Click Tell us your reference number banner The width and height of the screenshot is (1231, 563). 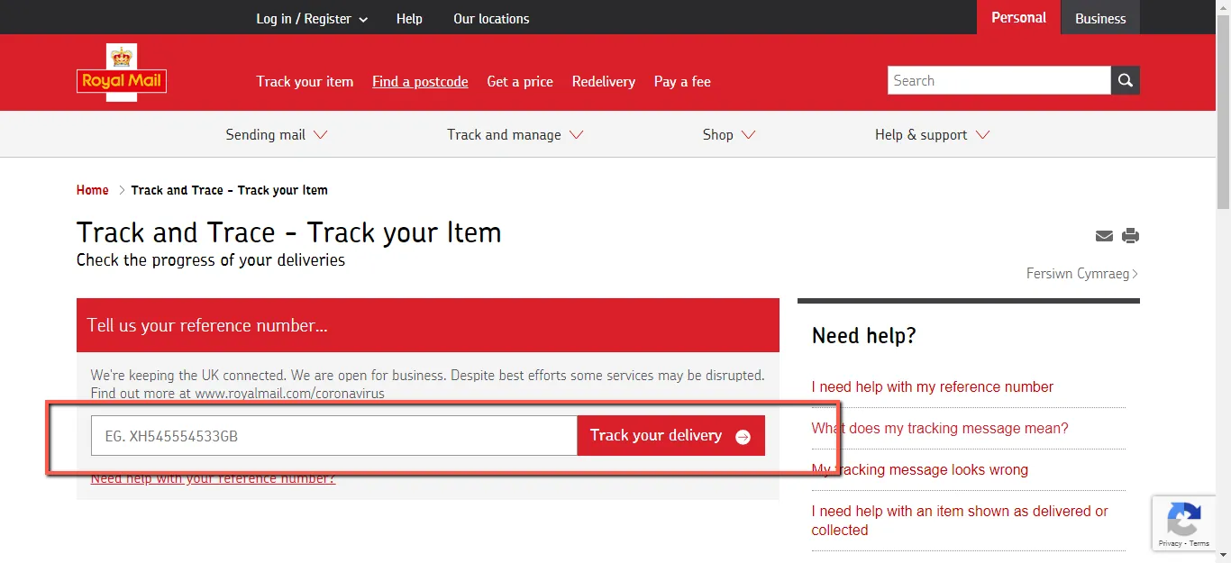pyautogui.click(x=428, y=325)
